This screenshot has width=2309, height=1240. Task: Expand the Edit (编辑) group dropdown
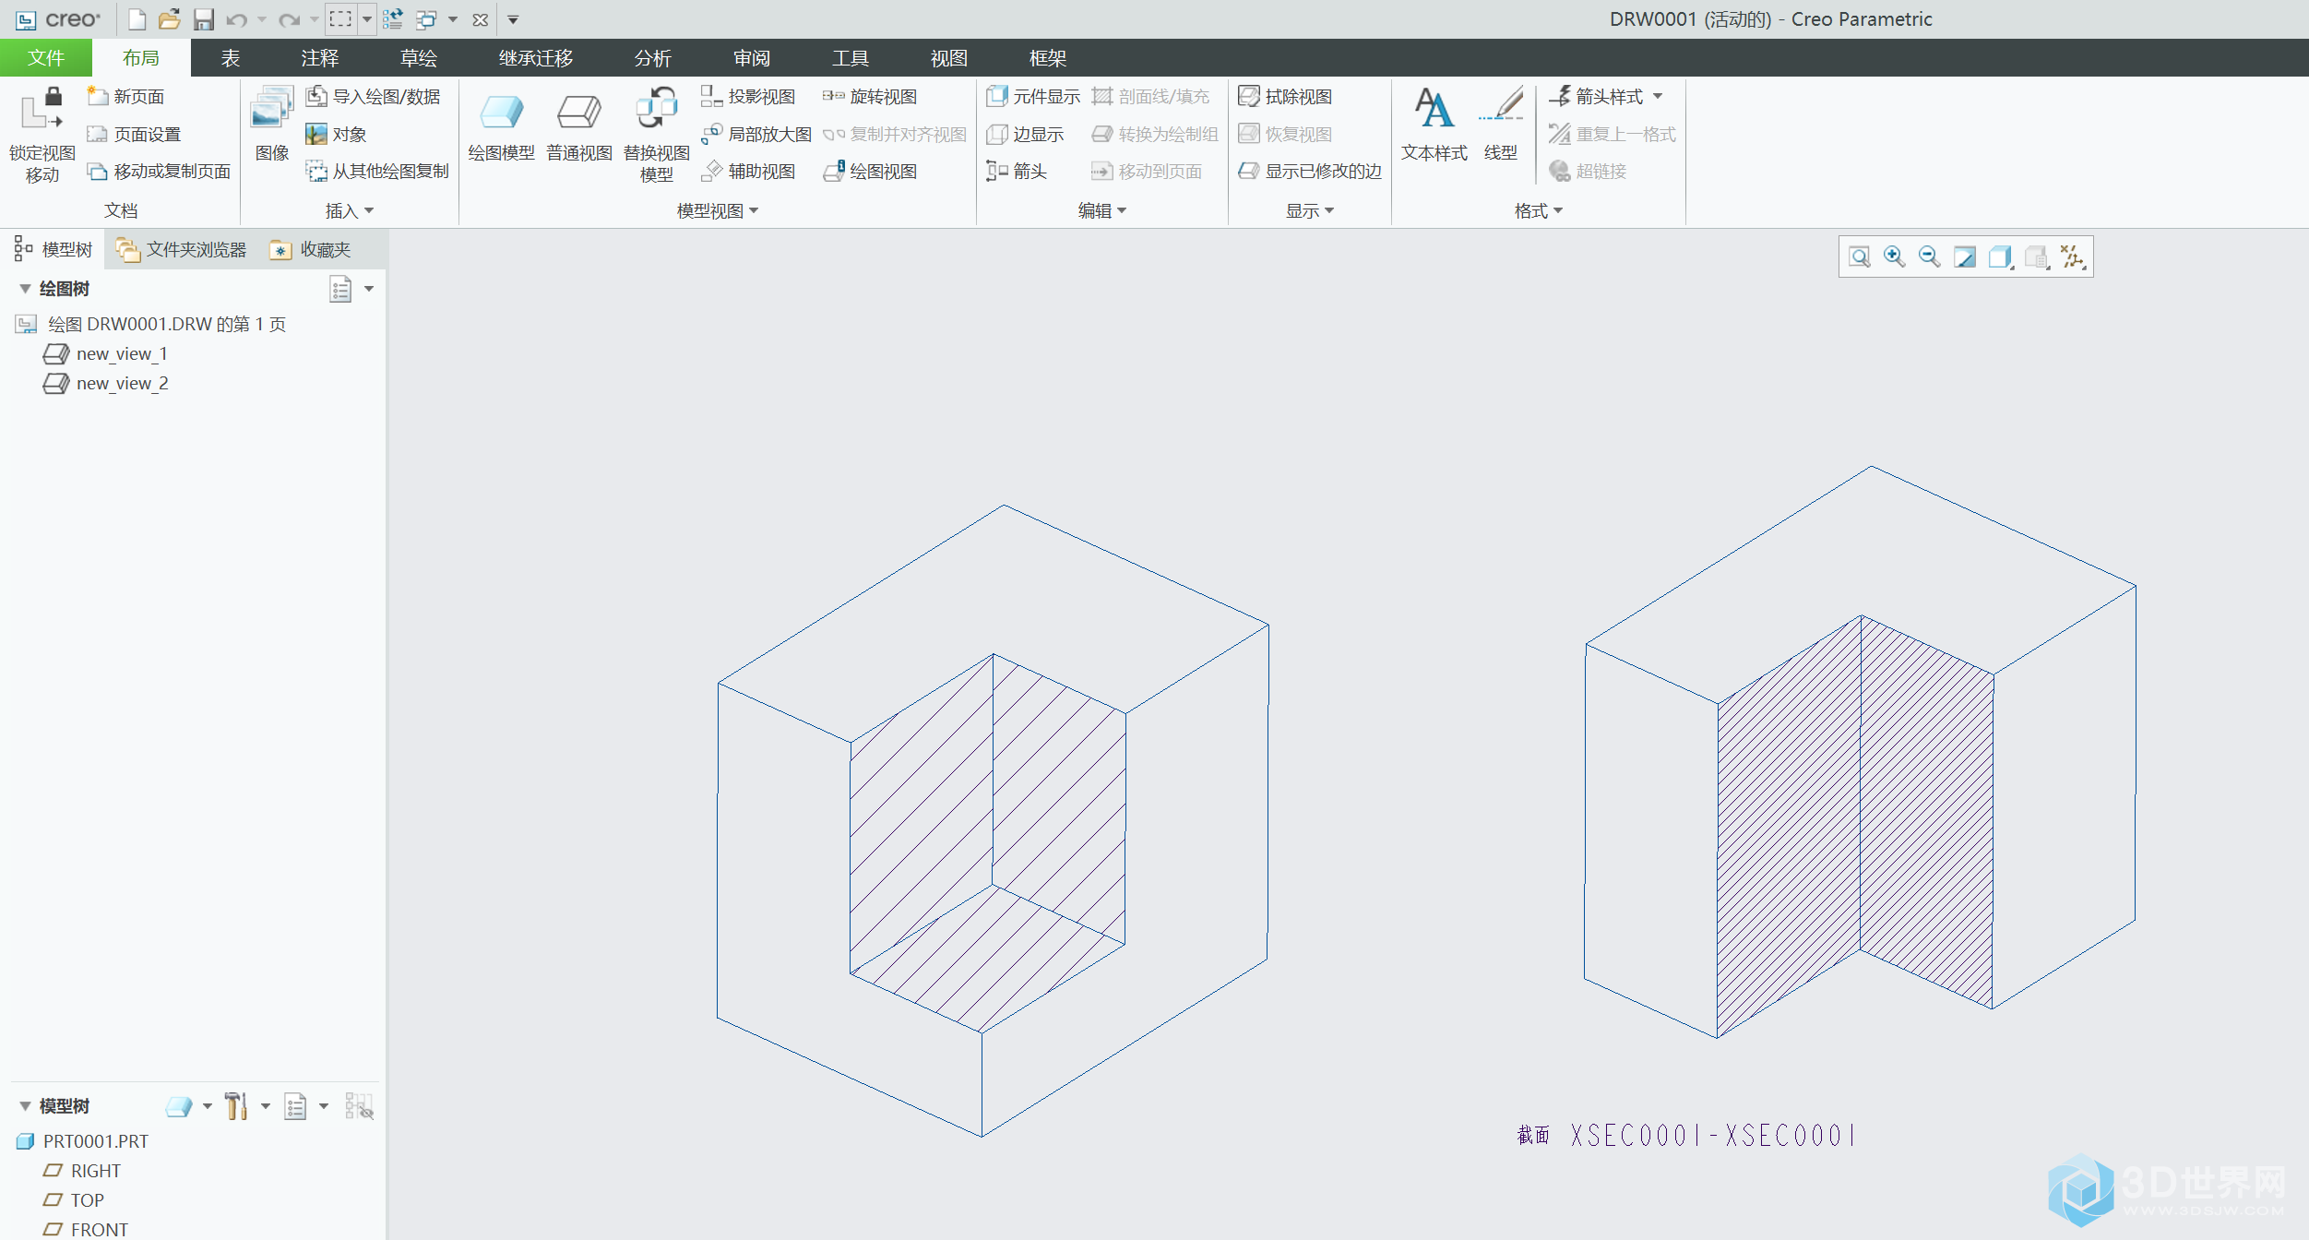[1102, 210]
